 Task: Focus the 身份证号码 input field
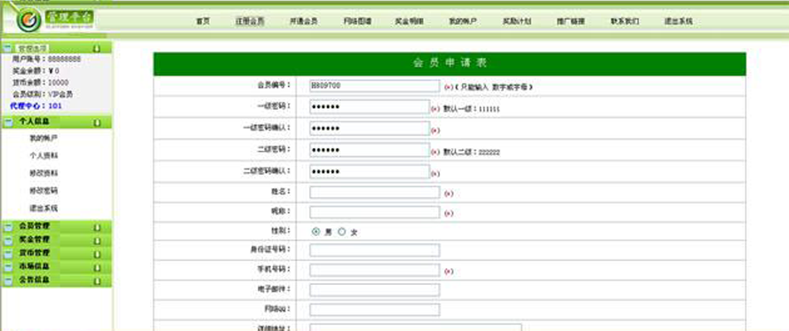coord(374,250)
